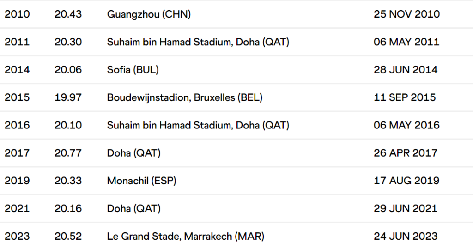Click the 26 APR 2017 date
The image size is (473, 249).
406,153
